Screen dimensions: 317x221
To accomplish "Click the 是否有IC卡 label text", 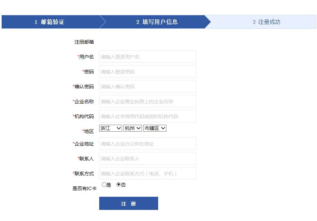I will click(84, 188).
